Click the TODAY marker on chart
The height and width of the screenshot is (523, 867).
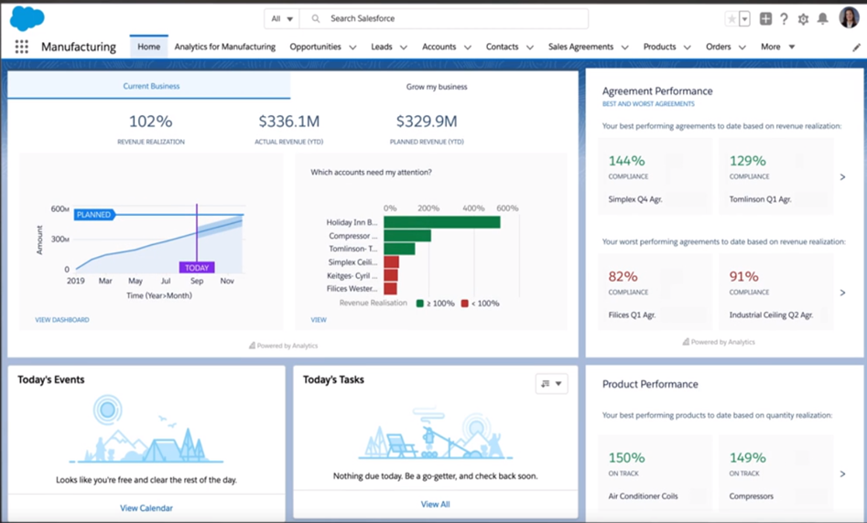pyautogui.click(x=197, y=268)
